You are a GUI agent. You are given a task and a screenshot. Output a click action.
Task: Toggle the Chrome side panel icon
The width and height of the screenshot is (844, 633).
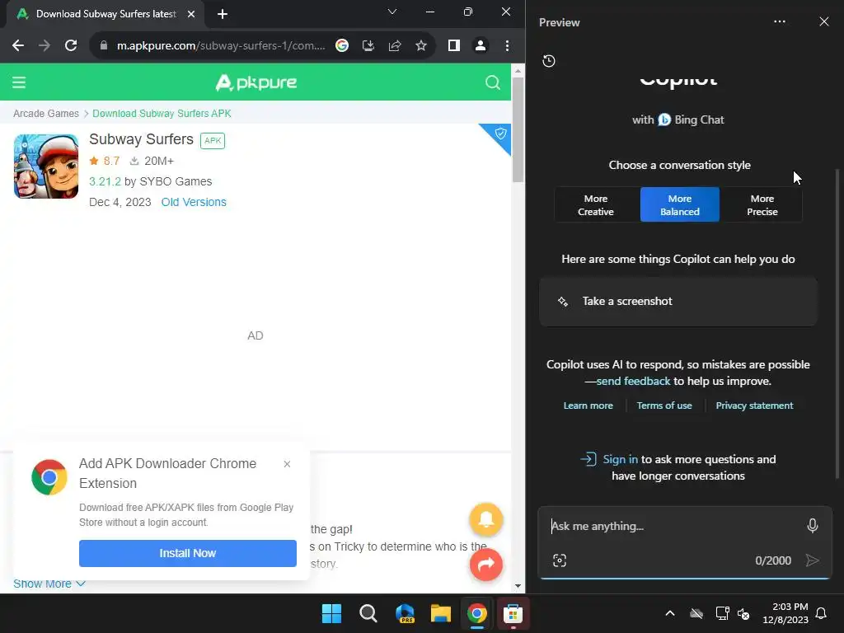click(x=454, y=46)
